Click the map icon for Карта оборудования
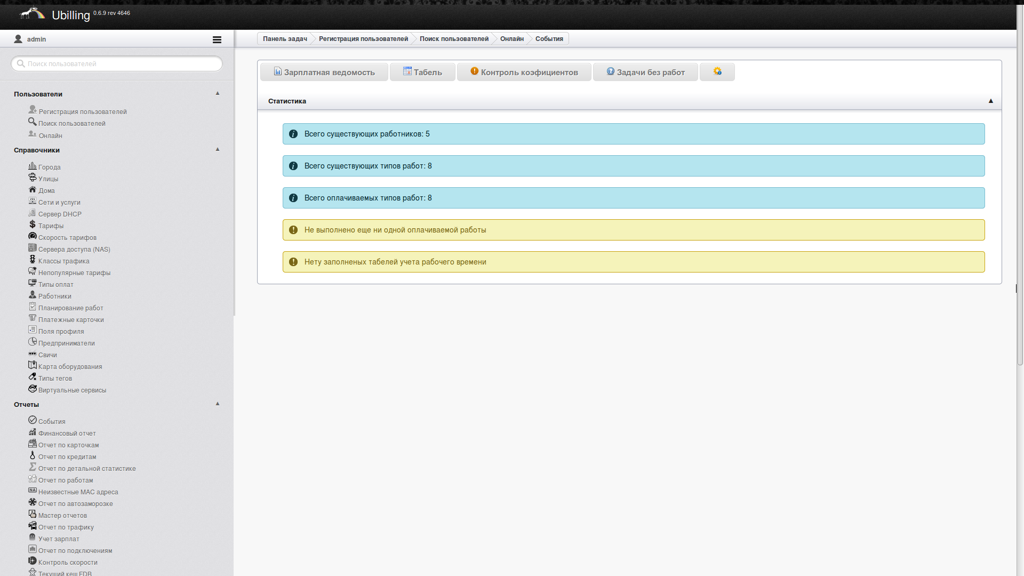The image size is (1024, 576). click(x=33, y=365)
